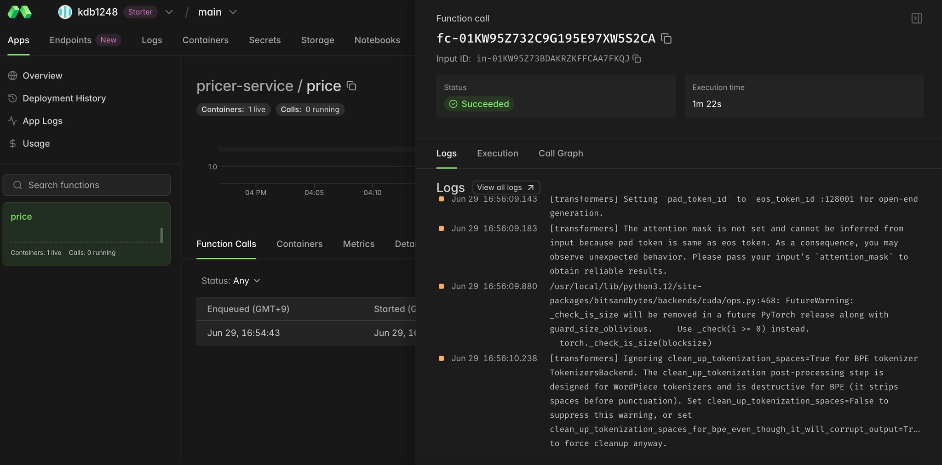Switch to the Execution tab

[x=497, y=153]
